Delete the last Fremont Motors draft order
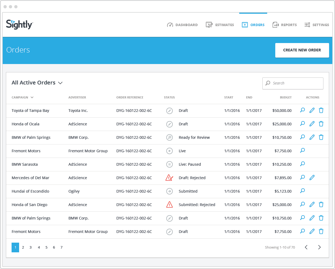The height and width of the screenshot is (269, 335). (321, 231)
